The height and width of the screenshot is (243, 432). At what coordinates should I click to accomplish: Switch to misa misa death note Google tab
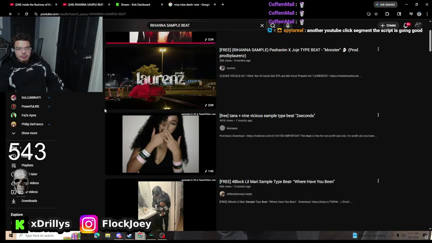[x=192, y=4]
